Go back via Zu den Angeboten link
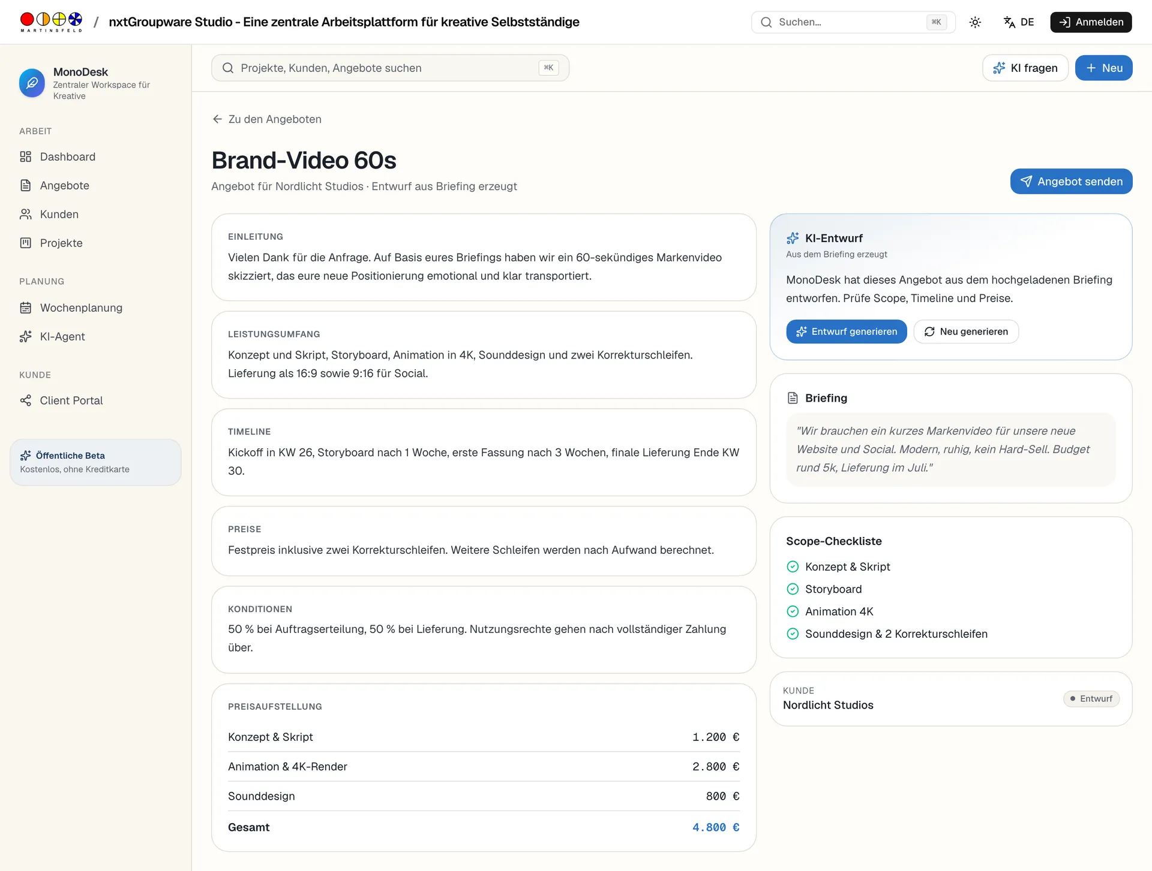Image resolution: width=1152 pixels, height=871 pixels. [267, 119]
